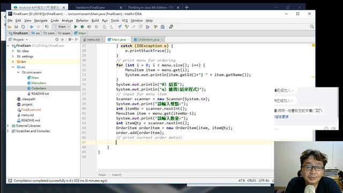The width and height of the screenshot is (343, 193).
Task: Expand Scratches and Consoles node
Action: pyautogui.click(x=8, y=131)
